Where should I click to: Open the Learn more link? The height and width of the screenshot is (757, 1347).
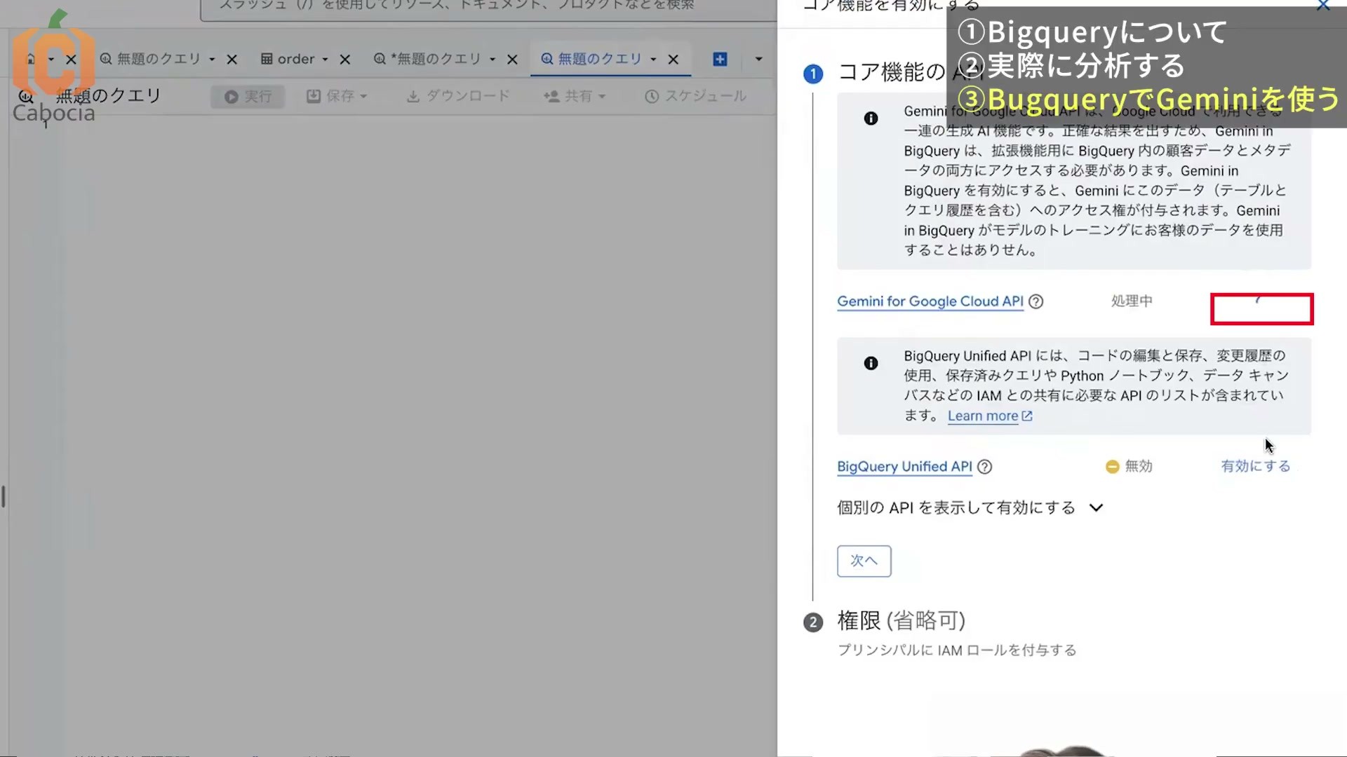990,416
